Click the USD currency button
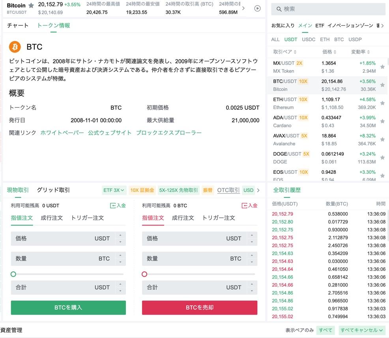Image resolution: width=389 pixels, height=338 pixels. [x=248, y=190]
